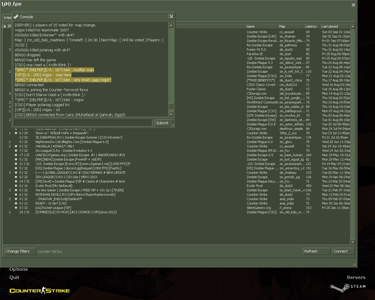The image size is (375, 300).
Task: Click the Steam logo in the Console title bar
Action: point(16,17)
